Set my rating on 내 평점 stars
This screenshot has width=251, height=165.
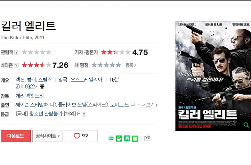tap(106, 65)
